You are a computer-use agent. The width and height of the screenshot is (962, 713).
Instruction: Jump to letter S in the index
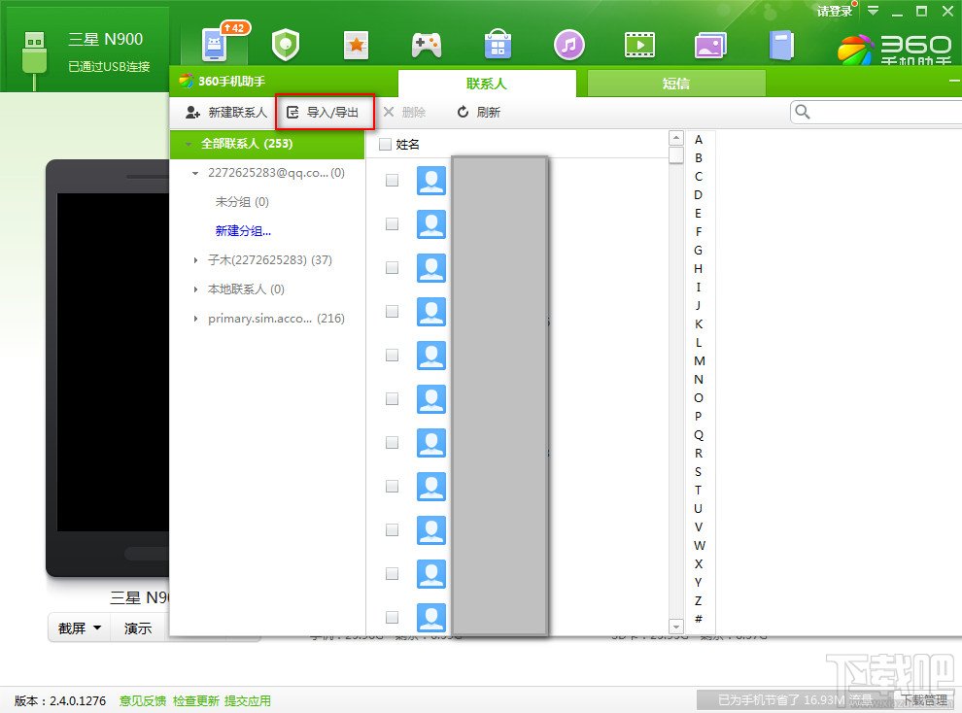[699, 471]
